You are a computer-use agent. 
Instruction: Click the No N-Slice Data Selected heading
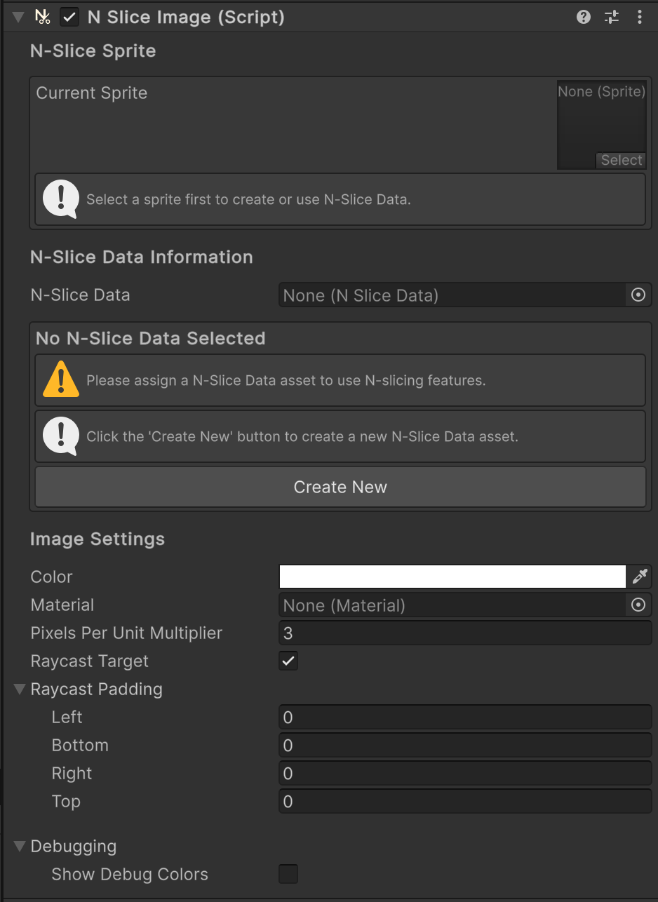coord(151,338)
